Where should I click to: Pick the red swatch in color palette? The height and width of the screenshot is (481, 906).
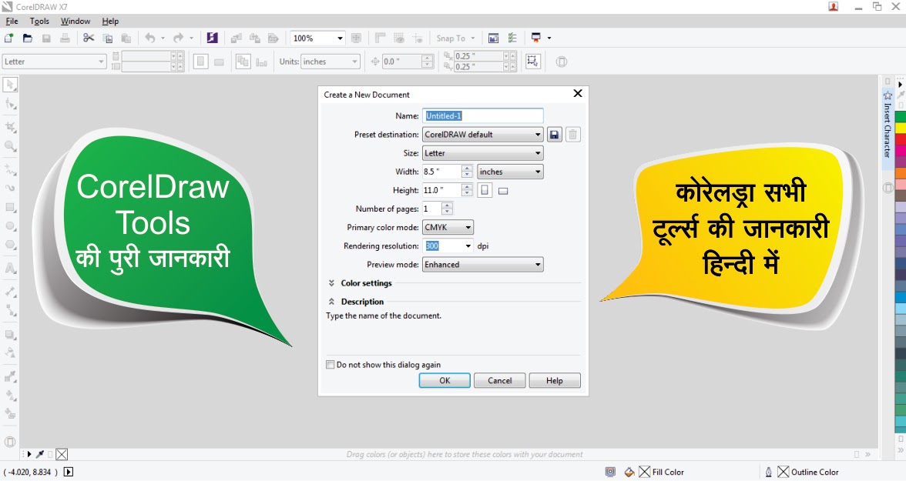click(900, 139)
